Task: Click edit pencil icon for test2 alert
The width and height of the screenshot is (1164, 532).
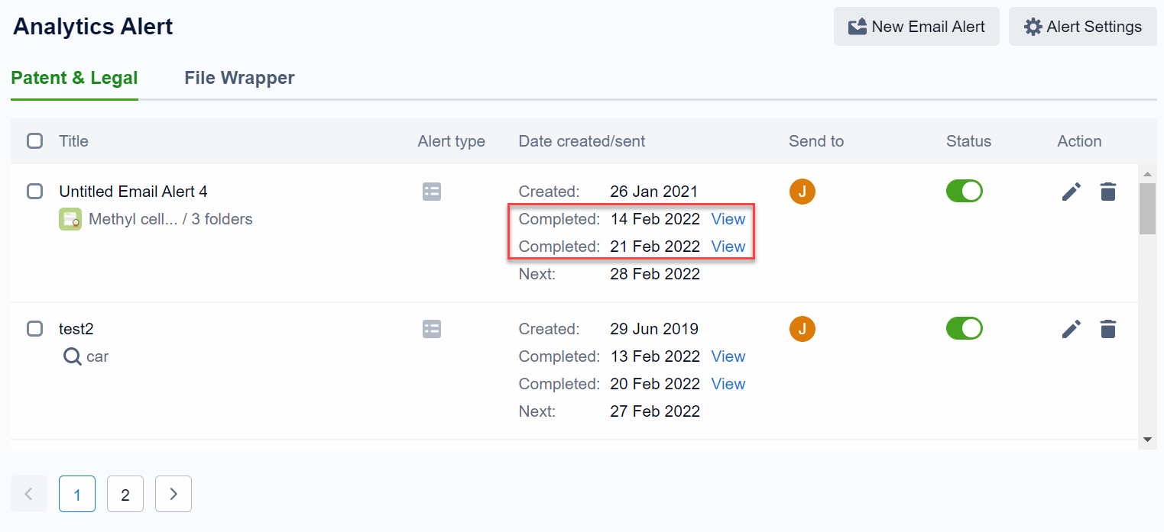Action: click(1072, 329)
